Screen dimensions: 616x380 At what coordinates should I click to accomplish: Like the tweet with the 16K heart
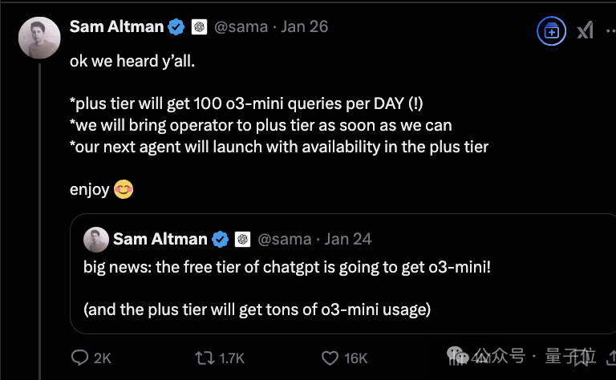point(330,358)
